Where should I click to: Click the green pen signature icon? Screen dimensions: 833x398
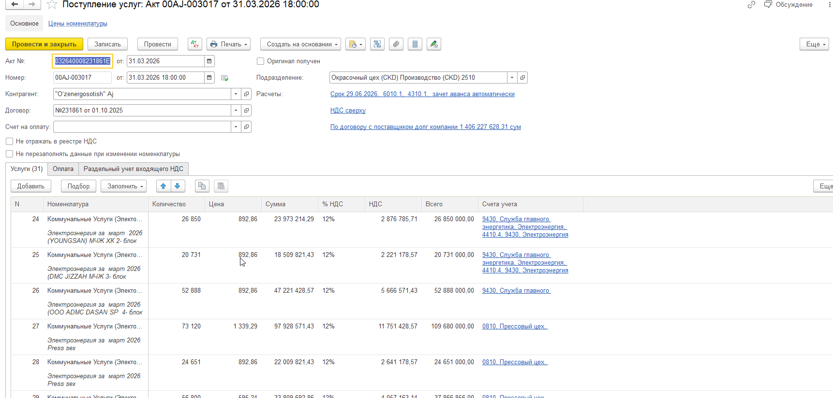pyautogui.click(x=434, y=44)
